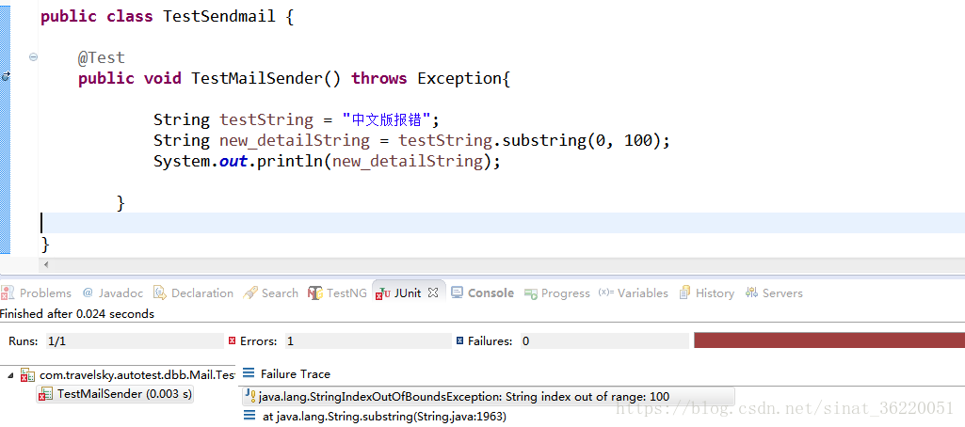This screenshot has width=965, height=427.
Task: Switch to the Console tab
Action: 482,293
